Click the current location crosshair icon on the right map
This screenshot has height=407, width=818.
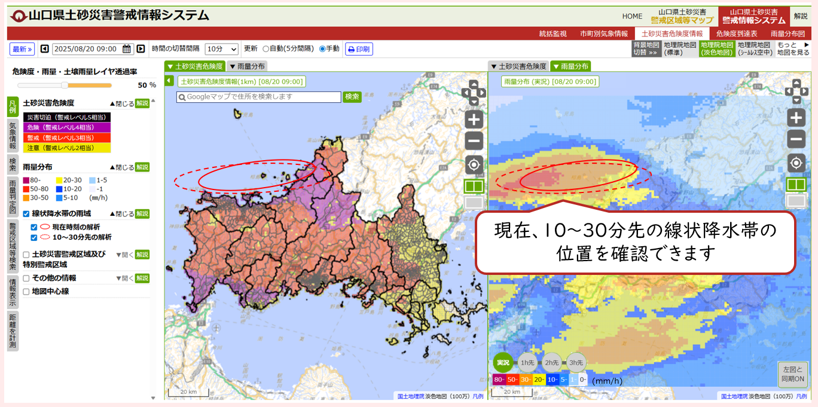(796, 162)
